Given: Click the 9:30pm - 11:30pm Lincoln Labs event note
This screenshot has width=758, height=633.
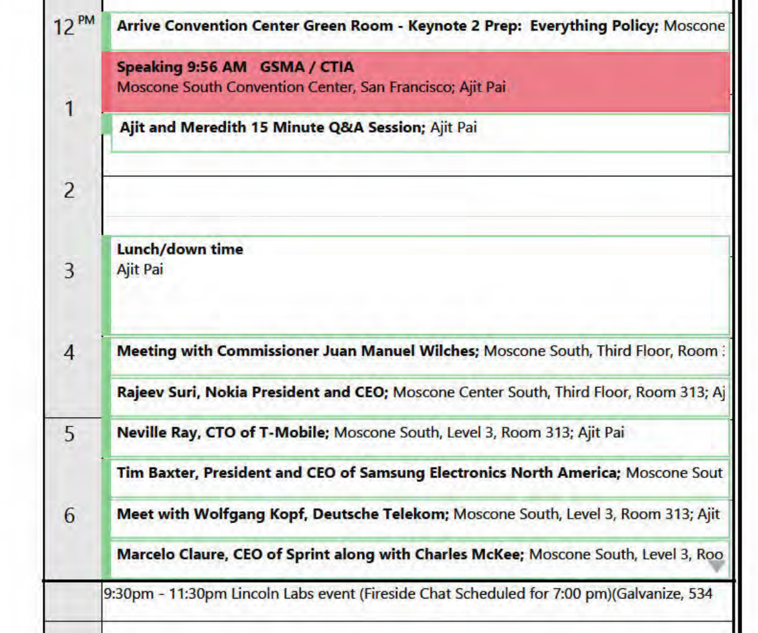Looking at the screenshot, I should click(408, 593).
